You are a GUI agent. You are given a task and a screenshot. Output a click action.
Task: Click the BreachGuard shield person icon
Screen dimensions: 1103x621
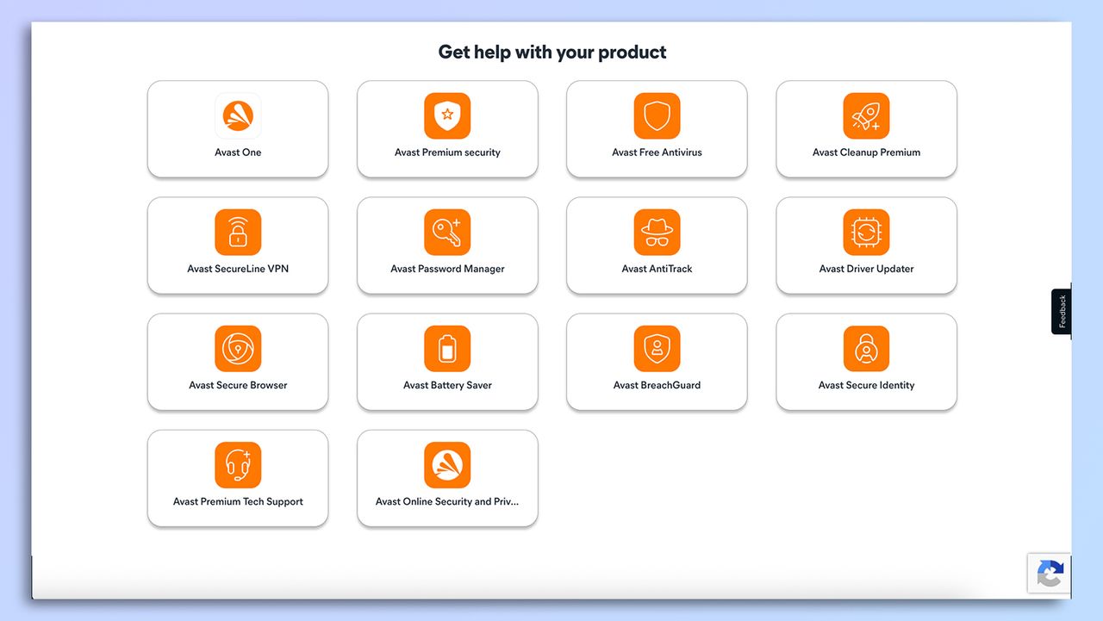tap(657, 348)
